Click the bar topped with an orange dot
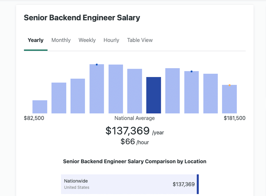 point(229,99)
